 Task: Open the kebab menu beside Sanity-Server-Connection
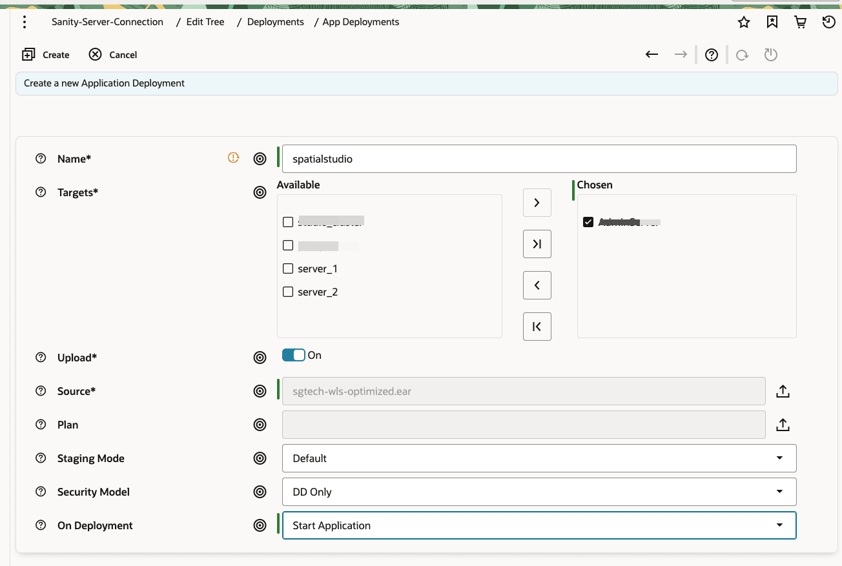point(25,22)
